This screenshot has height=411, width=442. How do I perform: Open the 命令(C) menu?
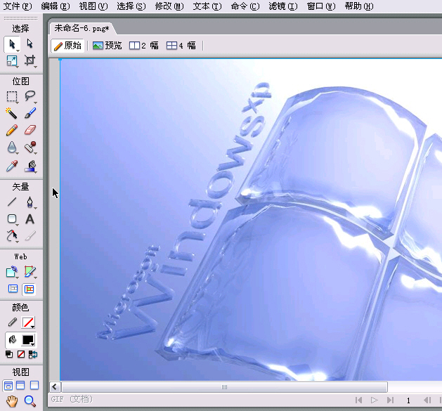(245, 6)
